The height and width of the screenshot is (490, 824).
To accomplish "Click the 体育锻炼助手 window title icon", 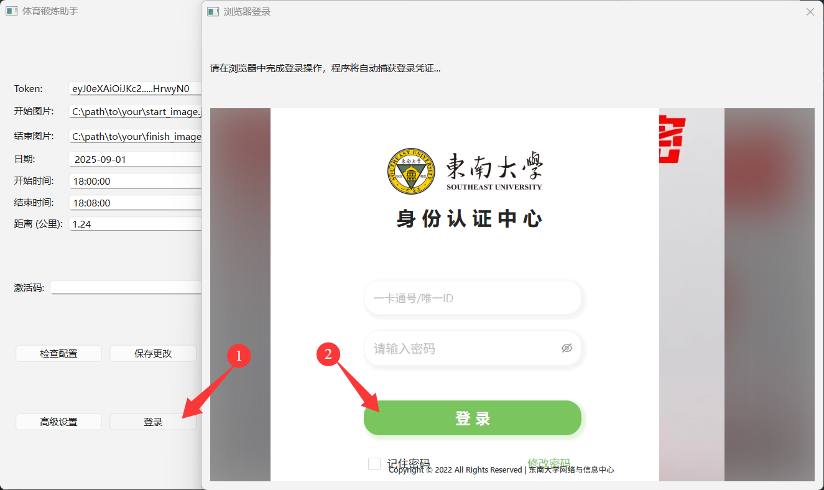I will [x=11, y=11].
